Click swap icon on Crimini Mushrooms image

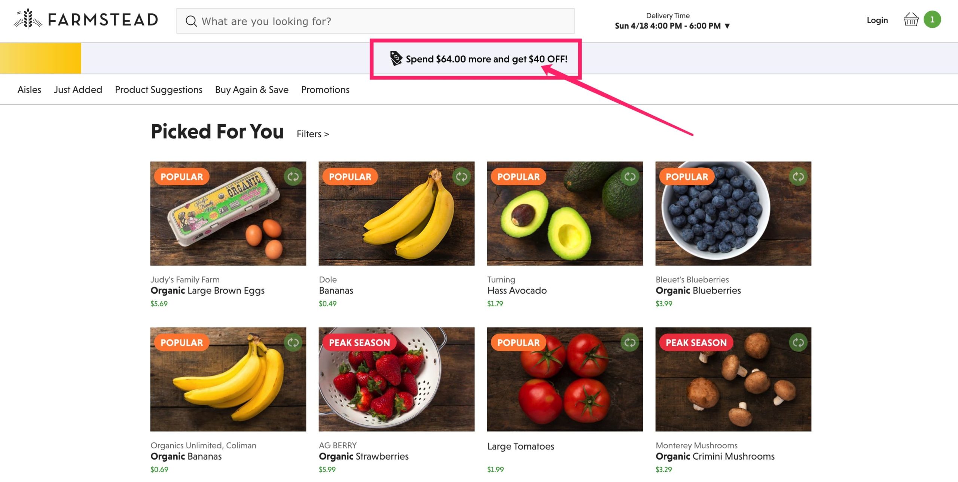click(798, 342)
